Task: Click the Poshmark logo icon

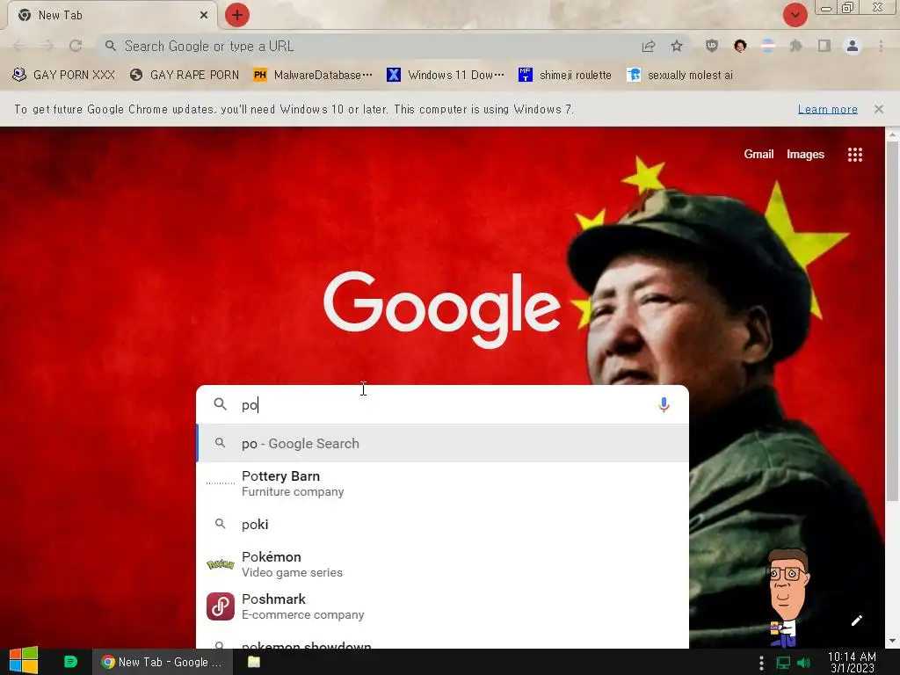Action: (221, 606)
